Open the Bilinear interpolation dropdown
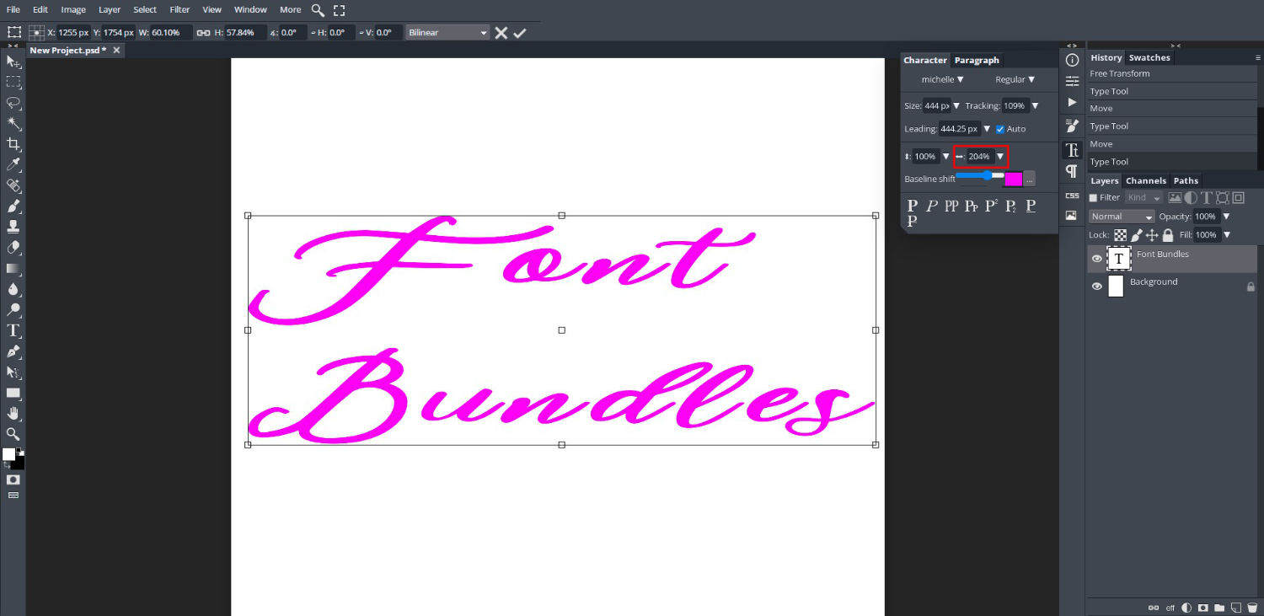This screenshot has height=616, width=1264. coord(447,33)
